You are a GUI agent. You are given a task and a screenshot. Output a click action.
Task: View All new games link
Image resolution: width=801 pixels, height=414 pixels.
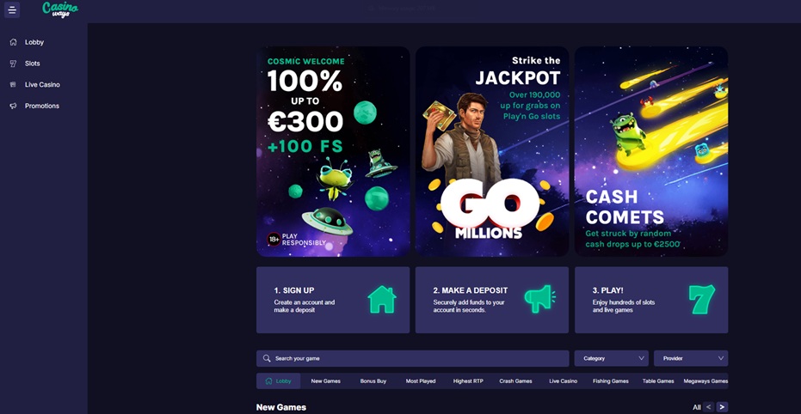[696, 407]
